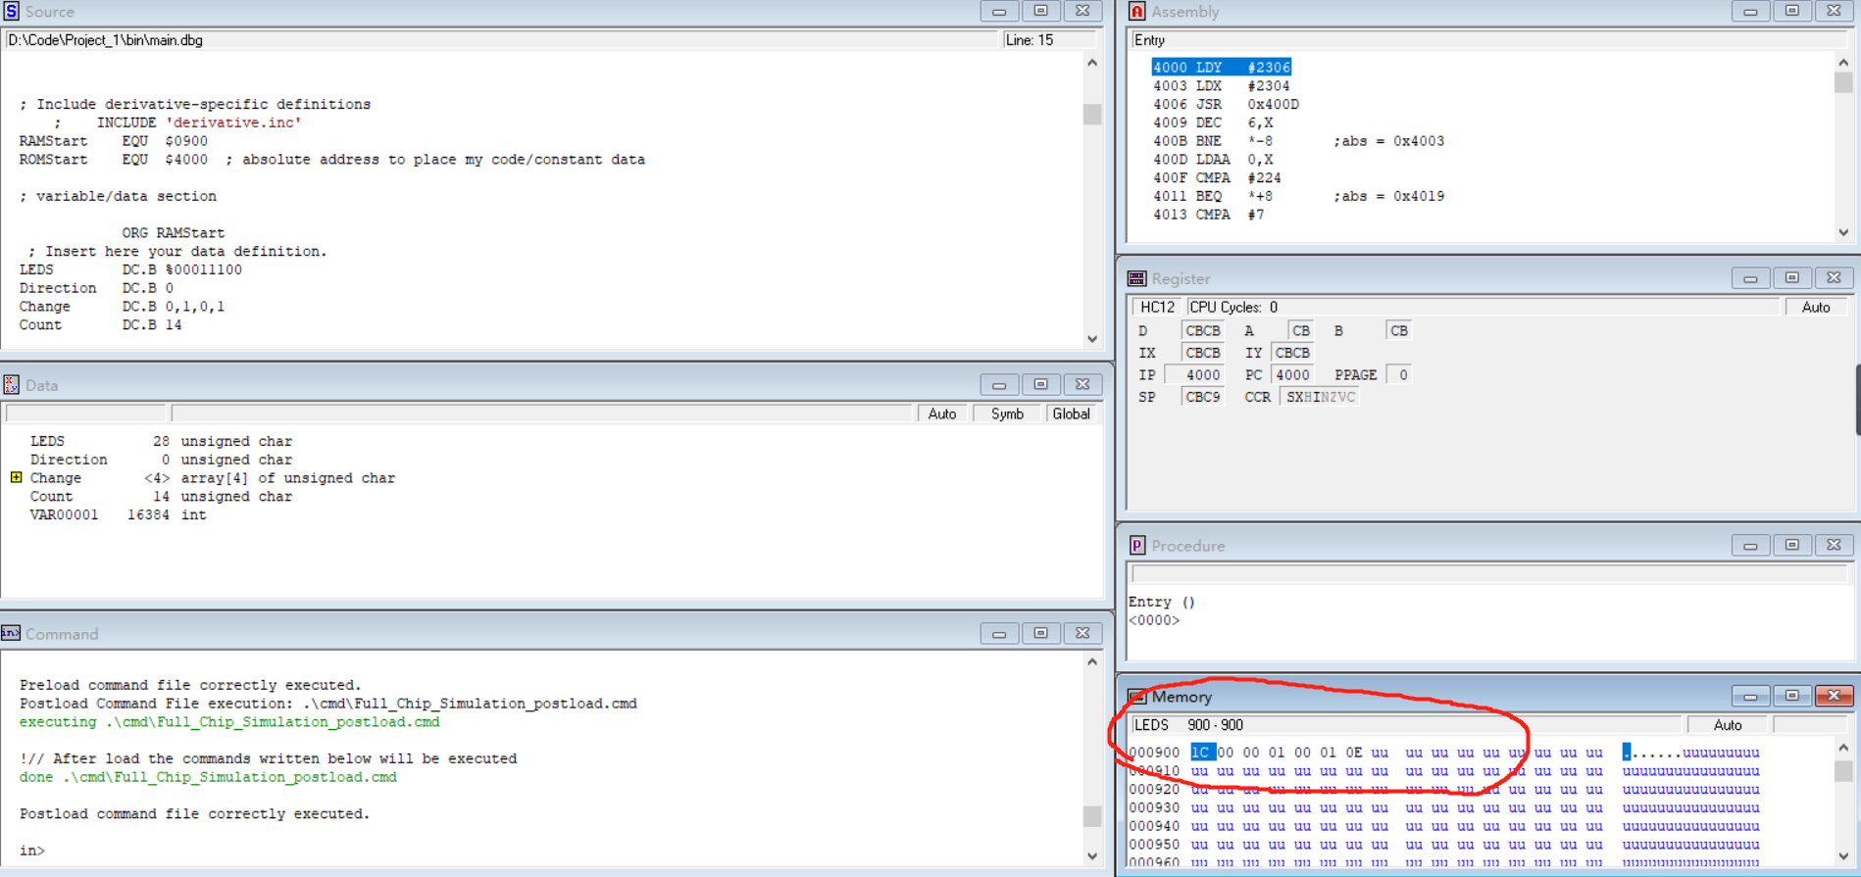The height and width of the screenshot is (877, 1861).
Task: Click the Auto mode in Data window
Action: coord(942,414)
